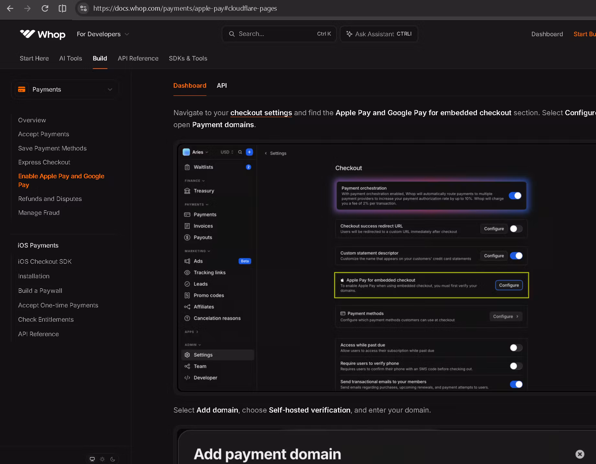Click the Settings gear icon in the screenshot
The image size is (596, 464).
[x=187, y=355]
